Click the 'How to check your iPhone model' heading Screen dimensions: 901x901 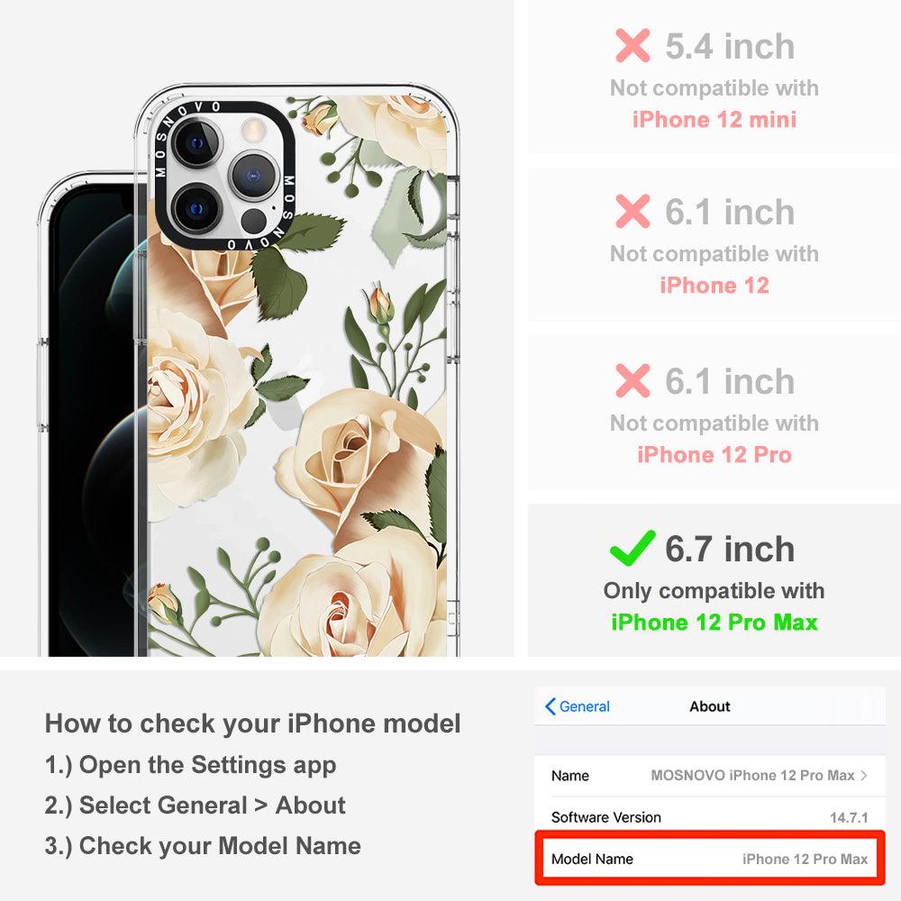pos(253,723)
